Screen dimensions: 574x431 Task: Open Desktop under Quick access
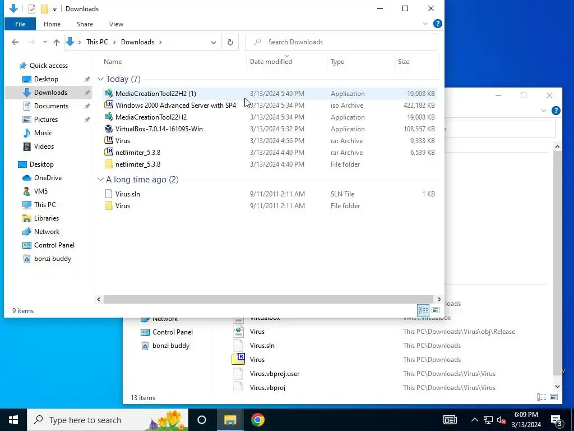pos(46,79)
